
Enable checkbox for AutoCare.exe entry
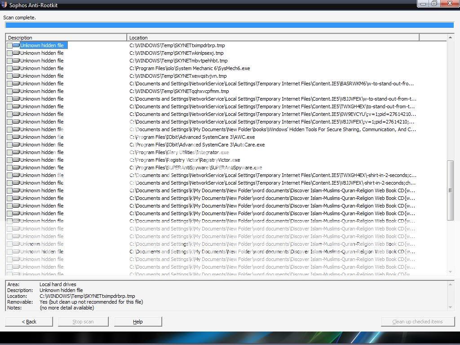pos(10,145)
